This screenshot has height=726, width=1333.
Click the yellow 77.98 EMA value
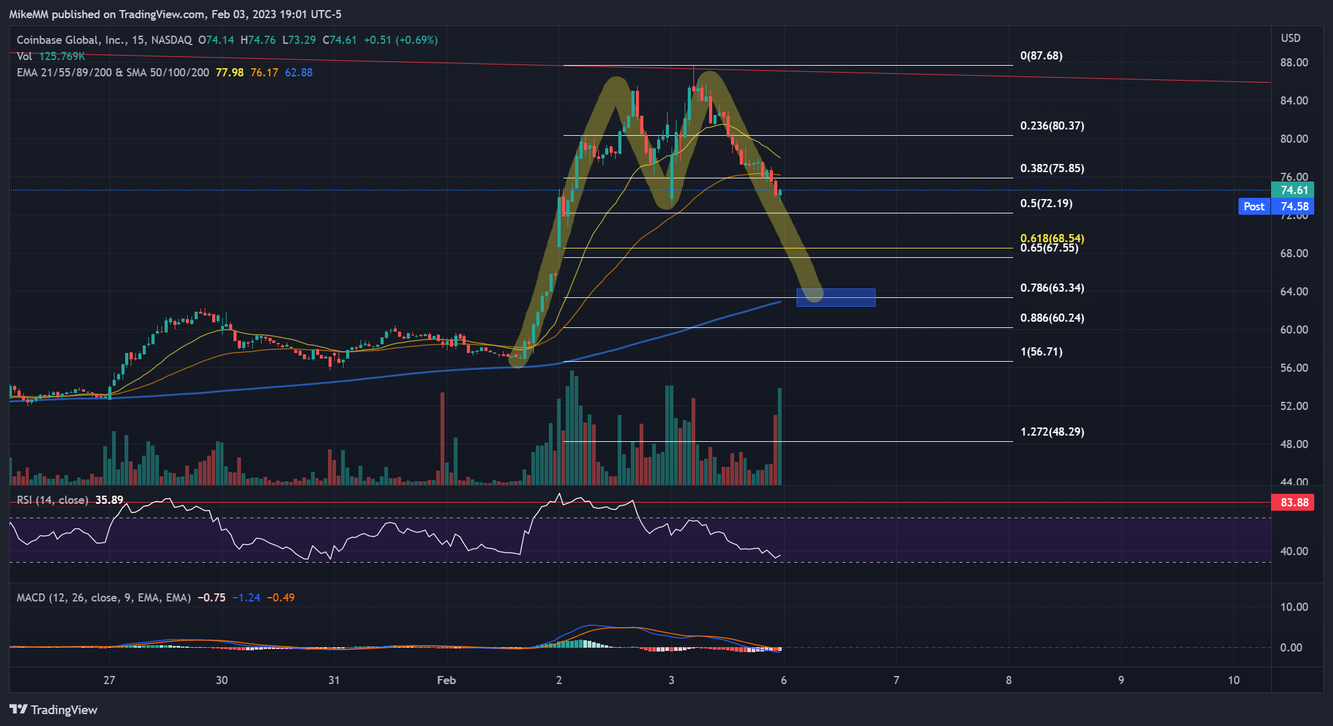coord(230,73)
